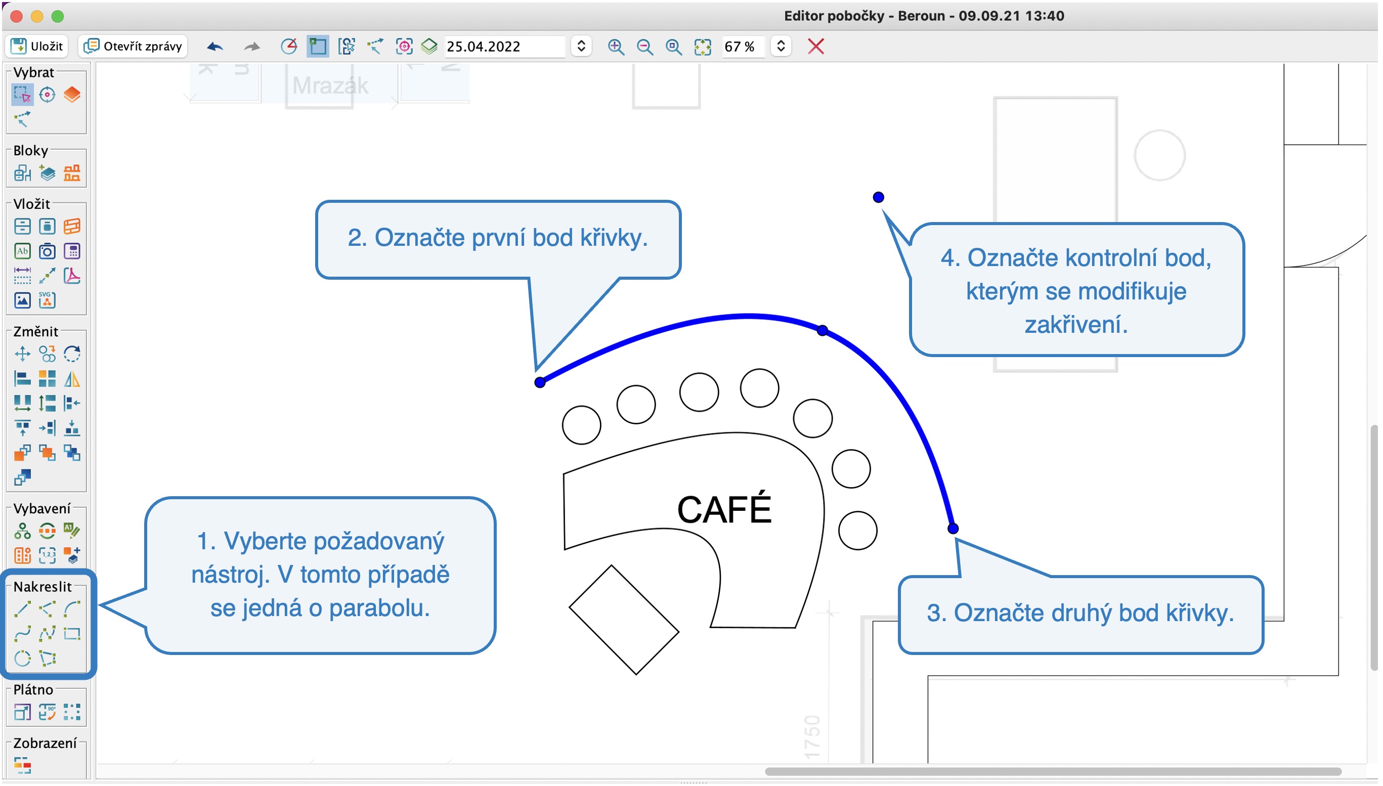The image size is (1383, 786).
Task: Insert a drawer cabinet from Vložit
Action: tap(22, 227)
